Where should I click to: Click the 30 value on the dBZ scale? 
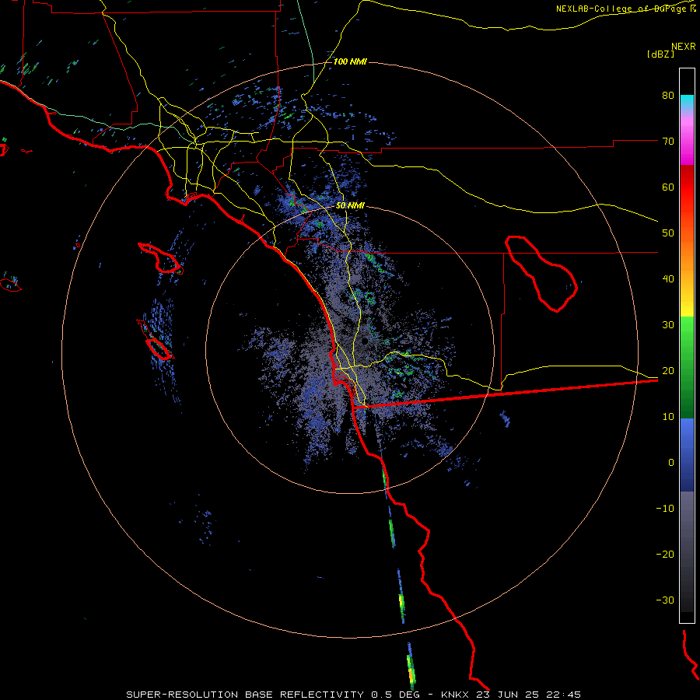point(668,325)
